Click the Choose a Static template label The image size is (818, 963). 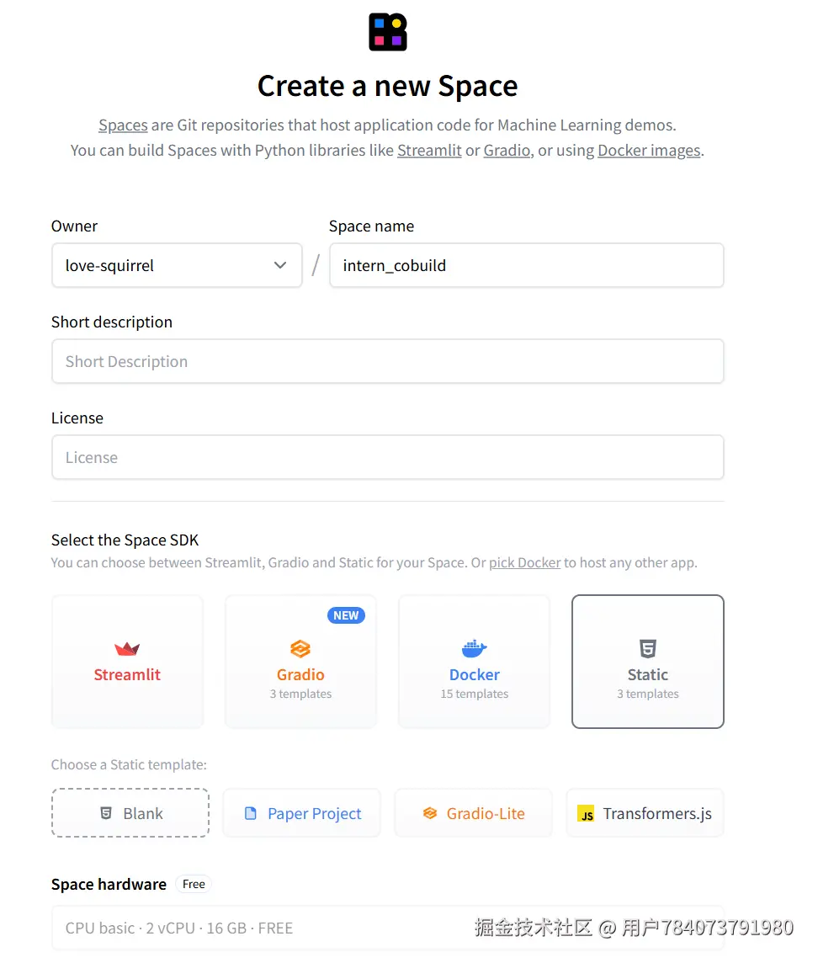pyautogui.click(x=129, y=764)
